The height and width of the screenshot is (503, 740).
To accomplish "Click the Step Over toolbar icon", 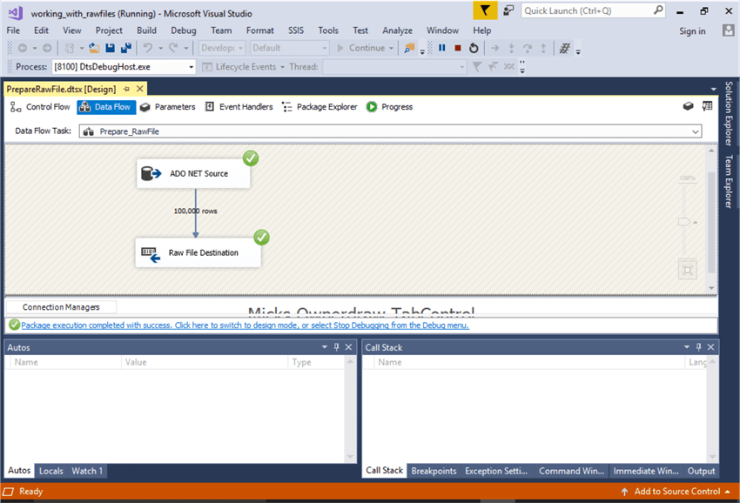I will (528, 48).
